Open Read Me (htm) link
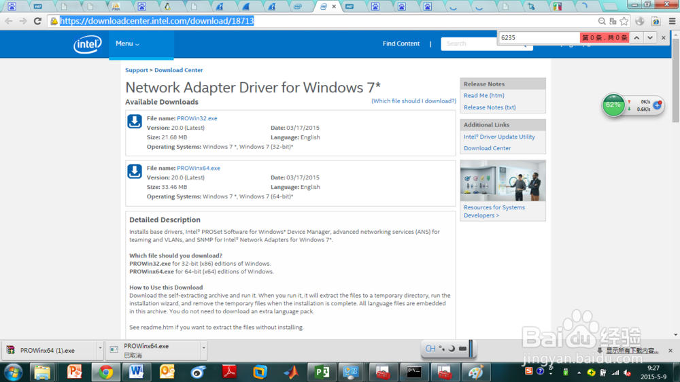Screen dimensions: 680x382 pyautogui.click(x=484, y=95)
